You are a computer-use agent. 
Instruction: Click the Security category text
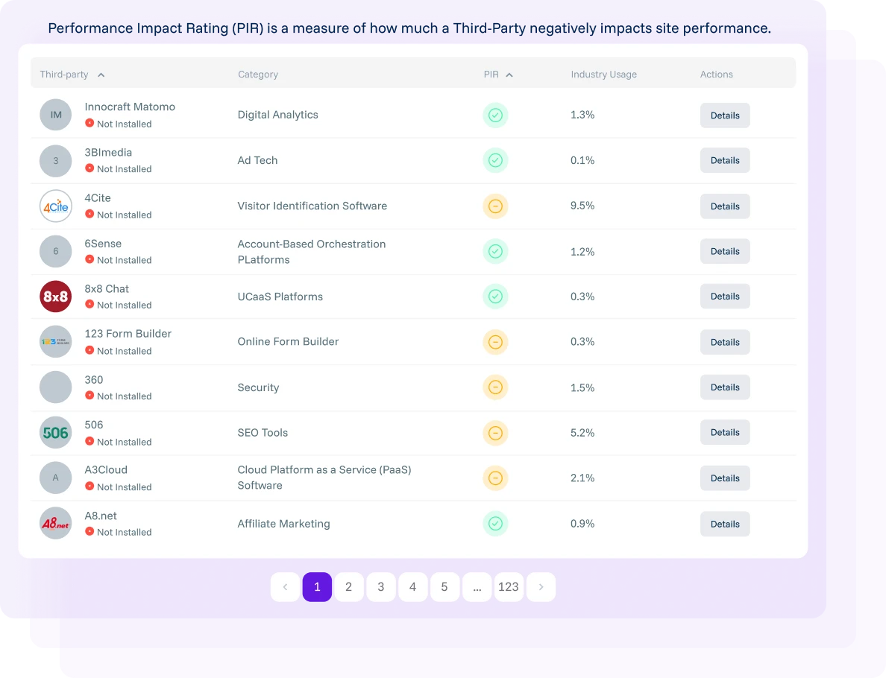[x=257, y=387]
